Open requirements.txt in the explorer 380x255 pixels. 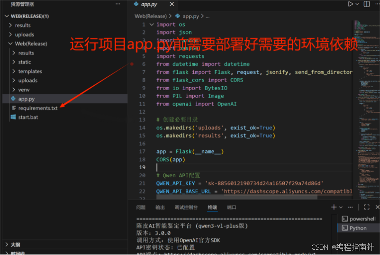point(65,108)
